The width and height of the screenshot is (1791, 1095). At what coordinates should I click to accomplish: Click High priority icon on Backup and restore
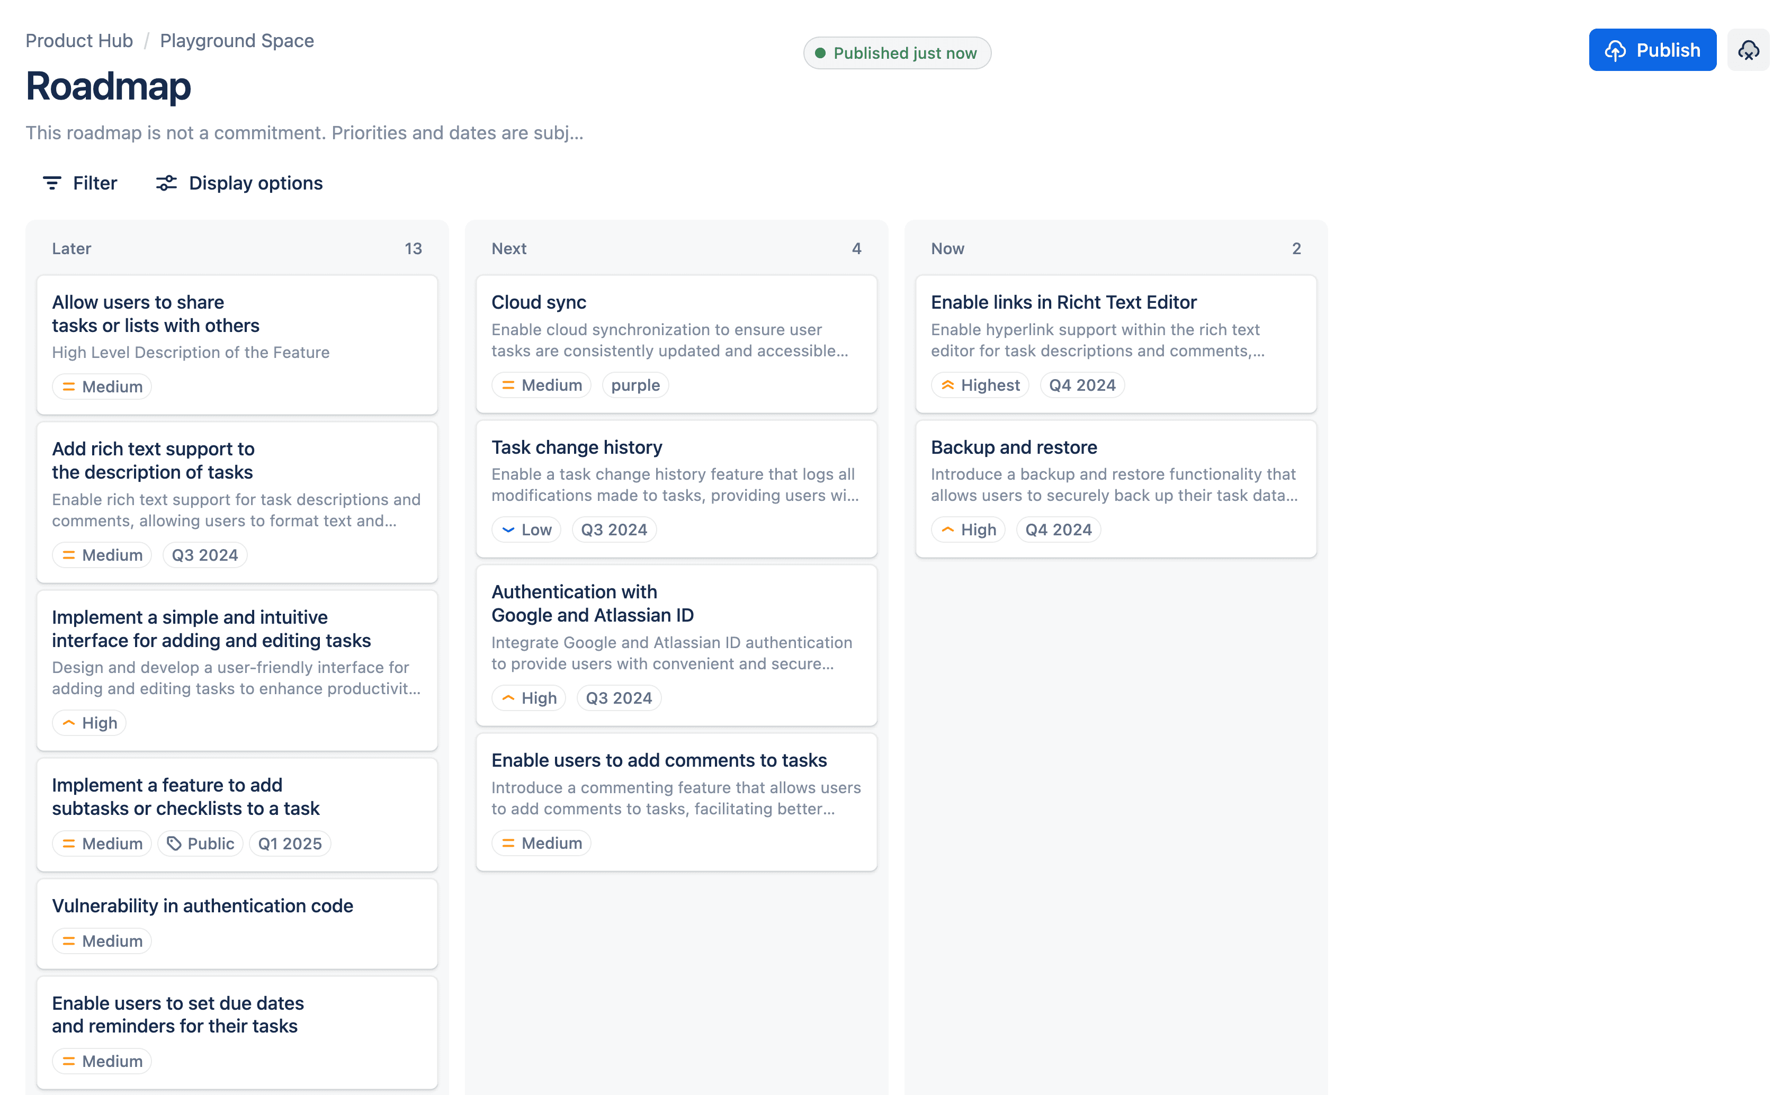tap(947, 529)
